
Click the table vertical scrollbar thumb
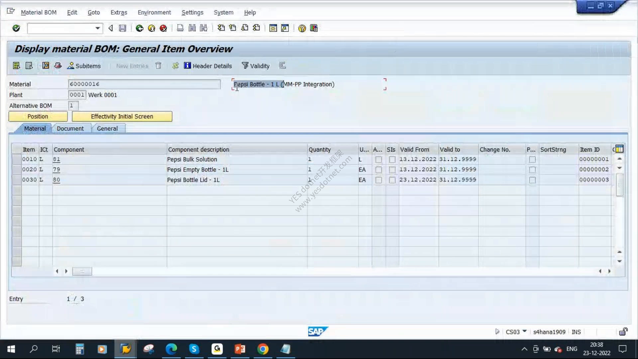click(619, 185)
